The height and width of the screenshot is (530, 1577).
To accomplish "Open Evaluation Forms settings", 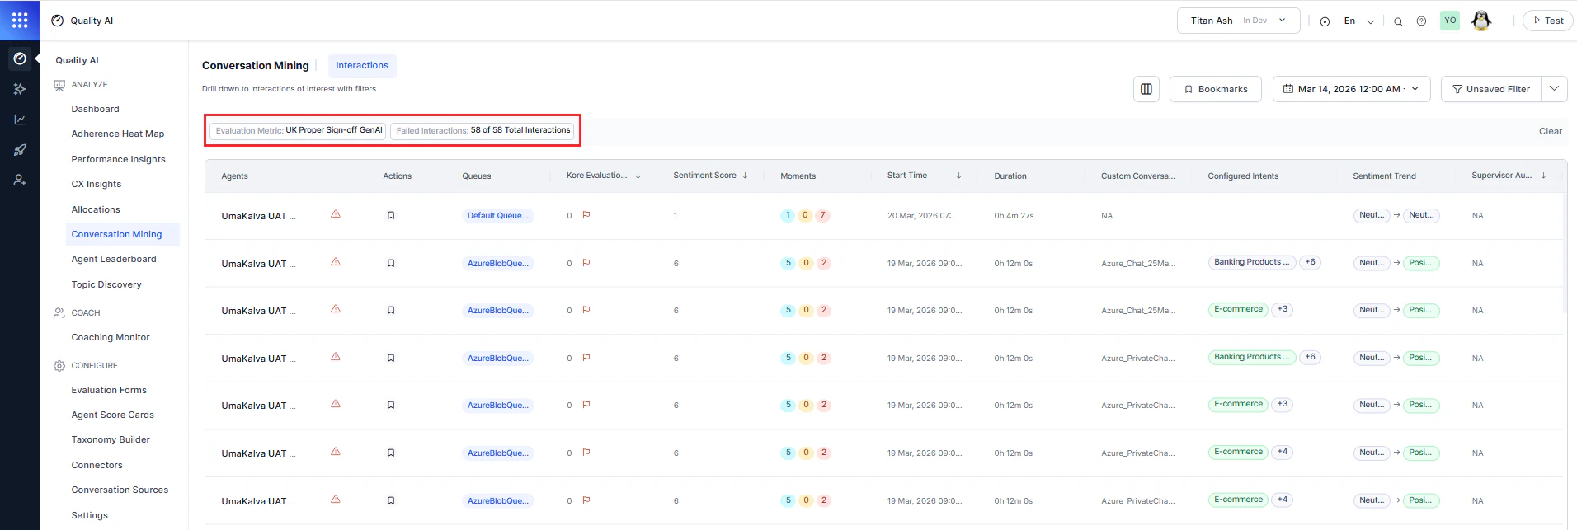I will (109, 390).
